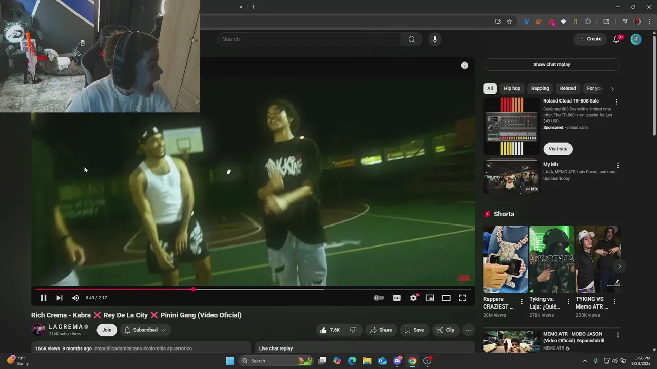Open options for Rappers CRAZIEST short

pyautogui.click(x=522, y=302)
